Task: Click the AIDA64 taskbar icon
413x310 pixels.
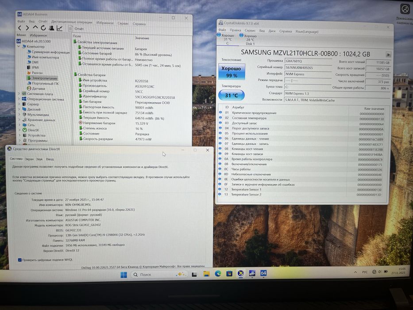Action: (263, 273)
